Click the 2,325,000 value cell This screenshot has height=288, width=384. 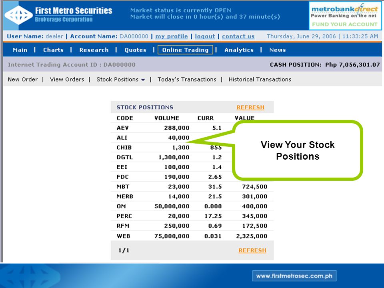tap(252, 236)
